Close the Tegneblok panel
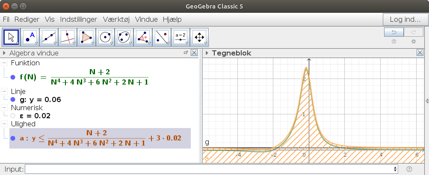This screenshot has width=429, height=175. [420, 52]
